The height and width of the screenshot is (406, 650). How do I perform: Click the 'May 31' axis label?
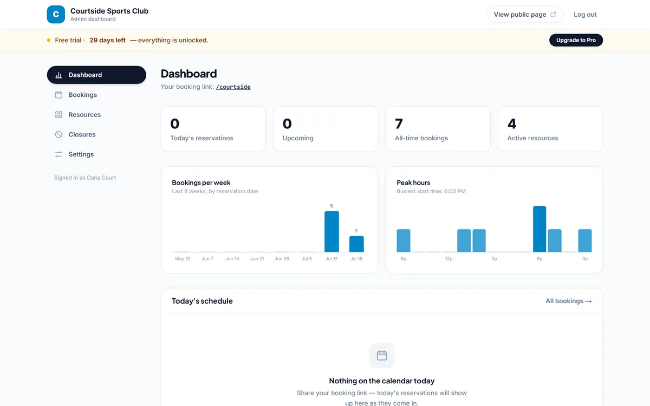(x=183, y=259)
